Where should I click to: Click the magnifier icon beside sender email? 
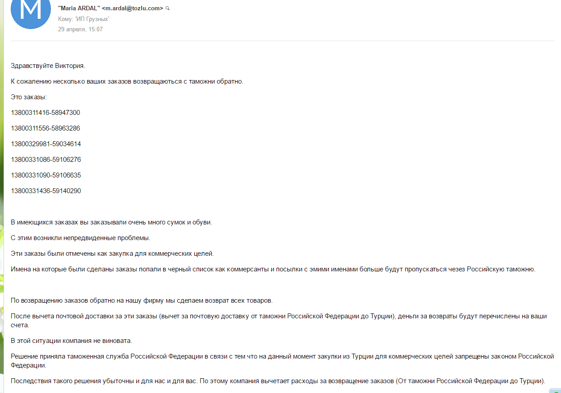coord(167,8)
